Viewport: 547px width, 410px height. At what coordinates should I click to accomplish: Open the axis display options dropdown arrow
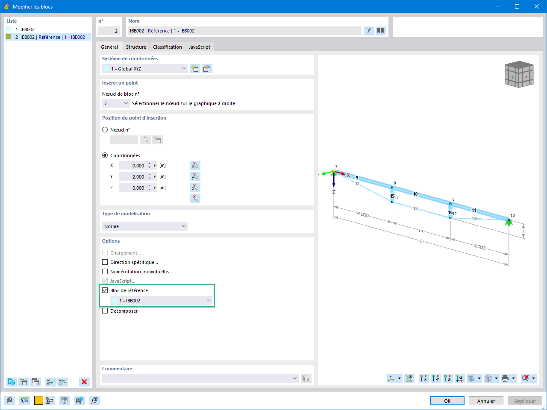point(400,378)
